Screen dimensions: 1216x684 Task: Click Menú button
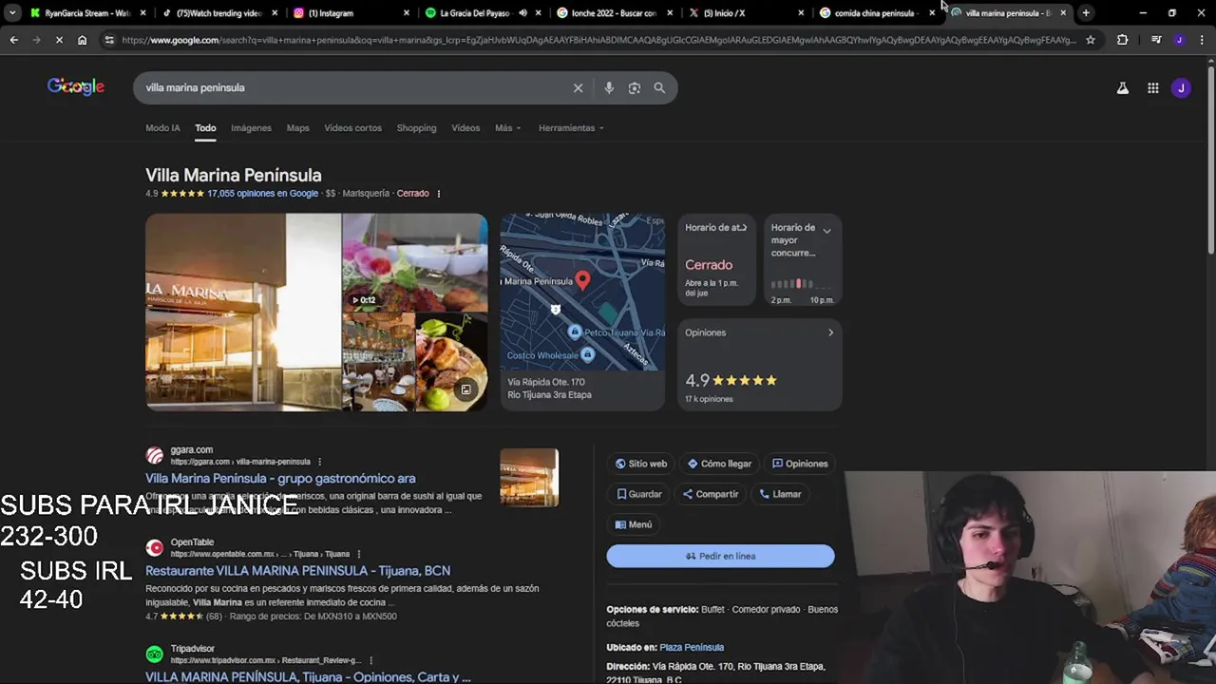[634, 524]
